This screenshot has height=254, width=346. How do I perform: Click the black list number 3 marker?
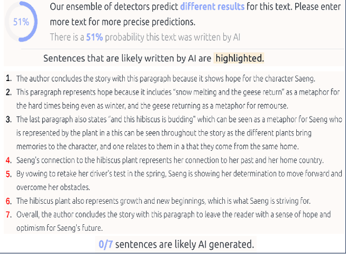pyautogui.click(x=8, y=119)
